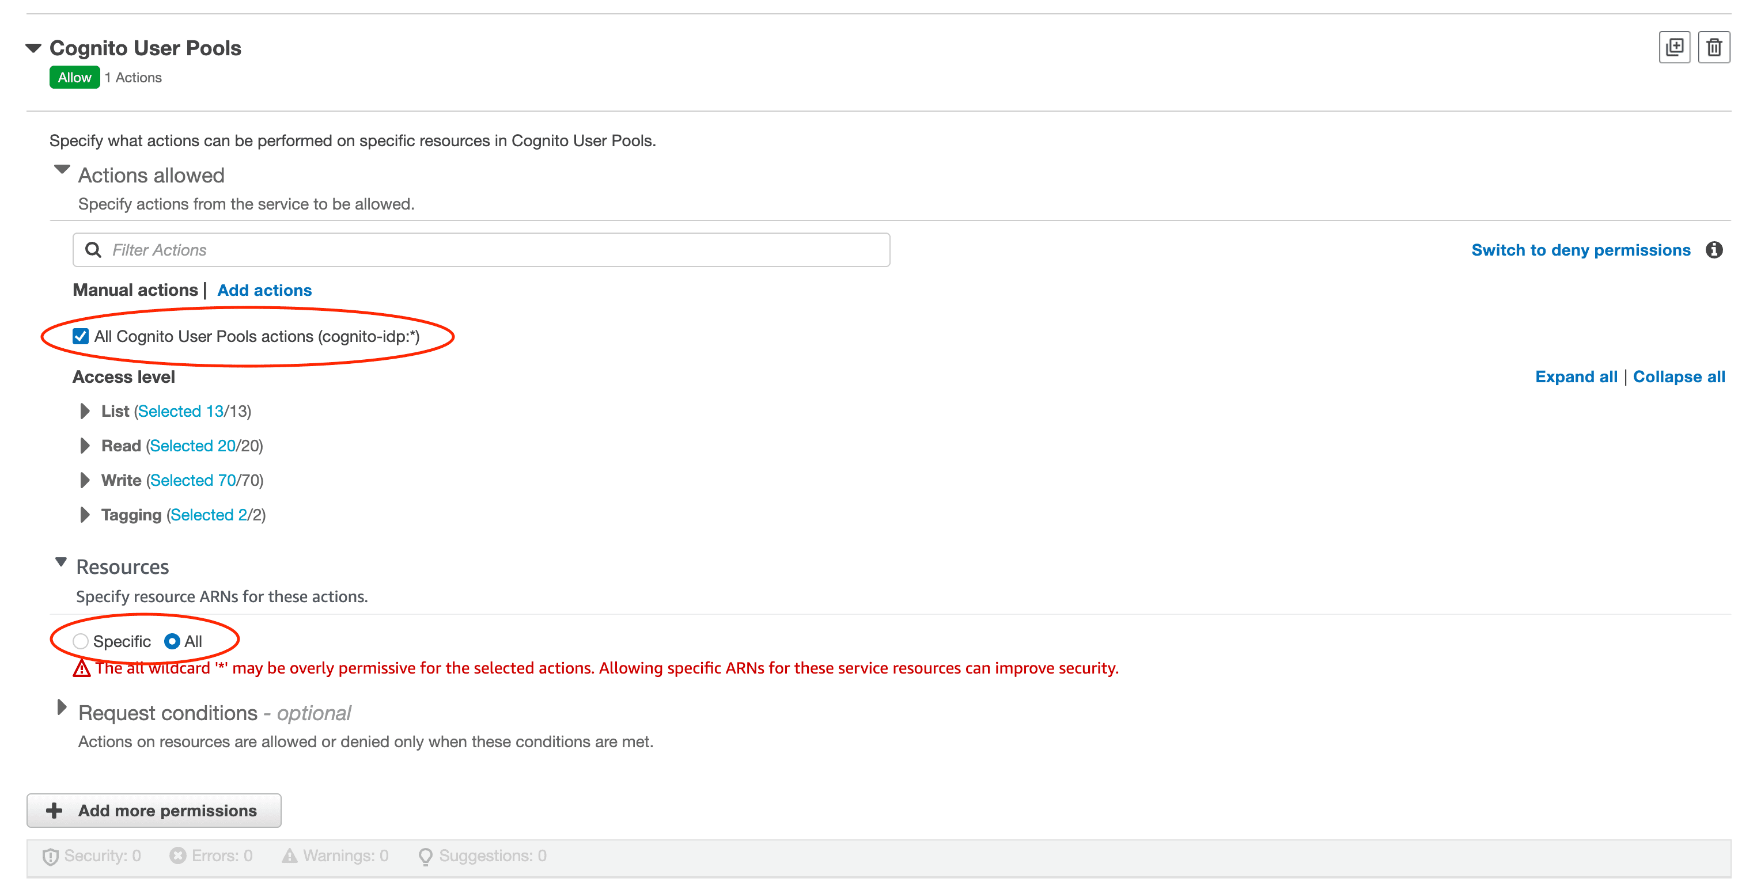Image resolution: width=1757 pixels, height=890 pixels.
Task: Click the red warning triangle near the wildcard message
Action: click(x=82, y=669)
